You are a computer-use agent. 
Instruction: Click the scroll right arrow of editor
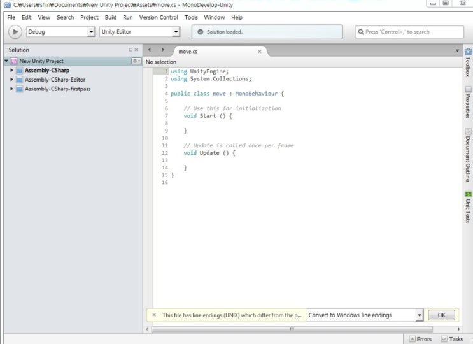coord(459,329)
